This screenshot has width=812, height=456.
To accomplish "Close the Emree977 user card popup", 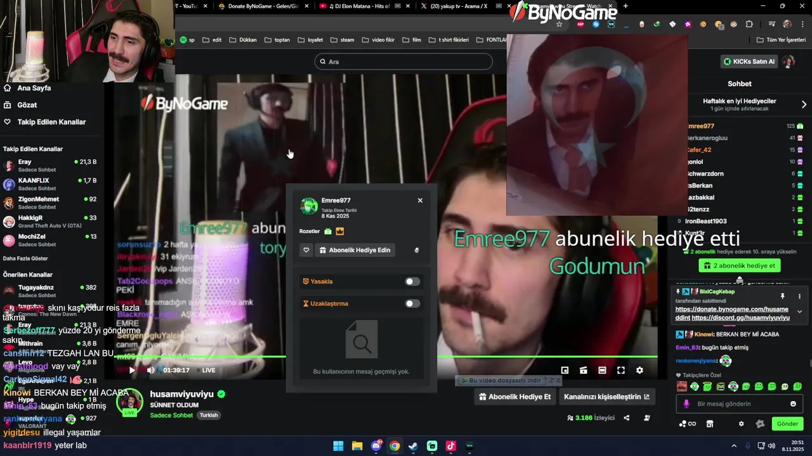I will 420,200.
